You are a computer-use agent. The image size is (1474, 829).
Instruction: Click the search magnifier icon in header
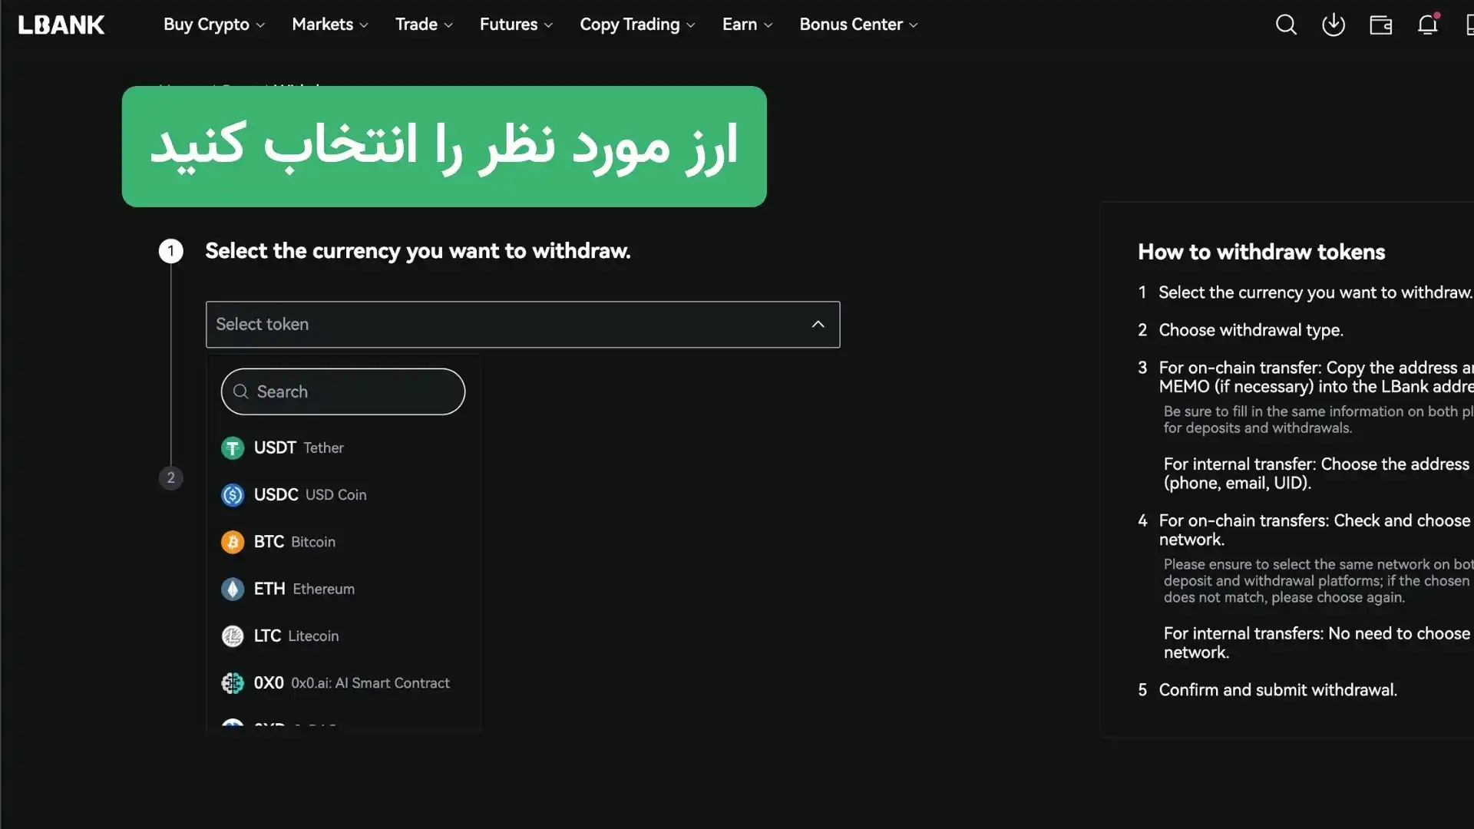click(1286, 25)
